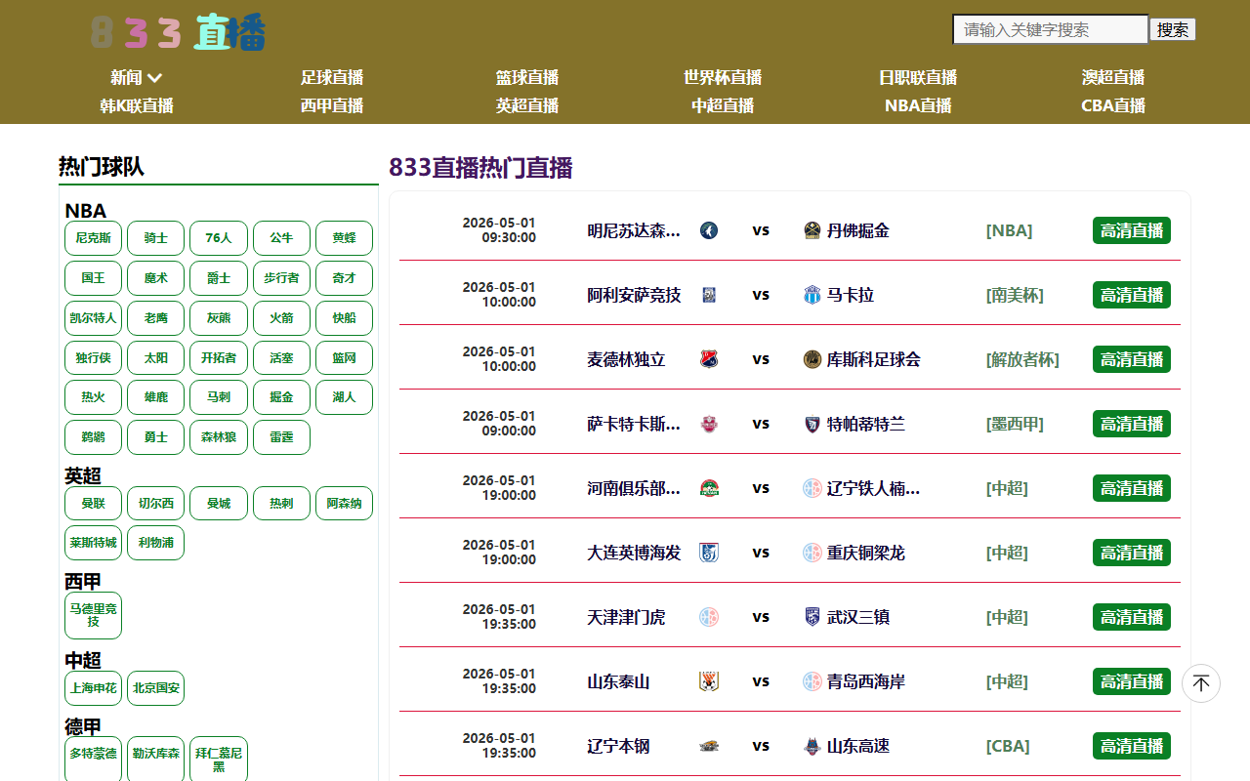Select the 曼联 team tag
Screen dimensions: 1250x781
coord(93,504)
